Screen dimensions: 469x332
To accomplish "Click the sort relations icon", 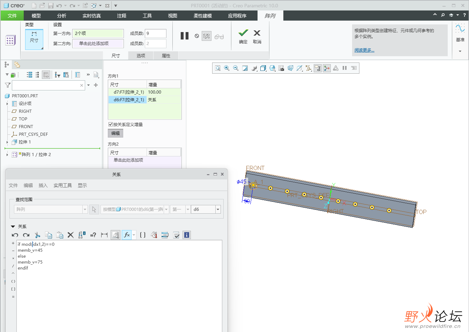I will [x=165, y=235].
